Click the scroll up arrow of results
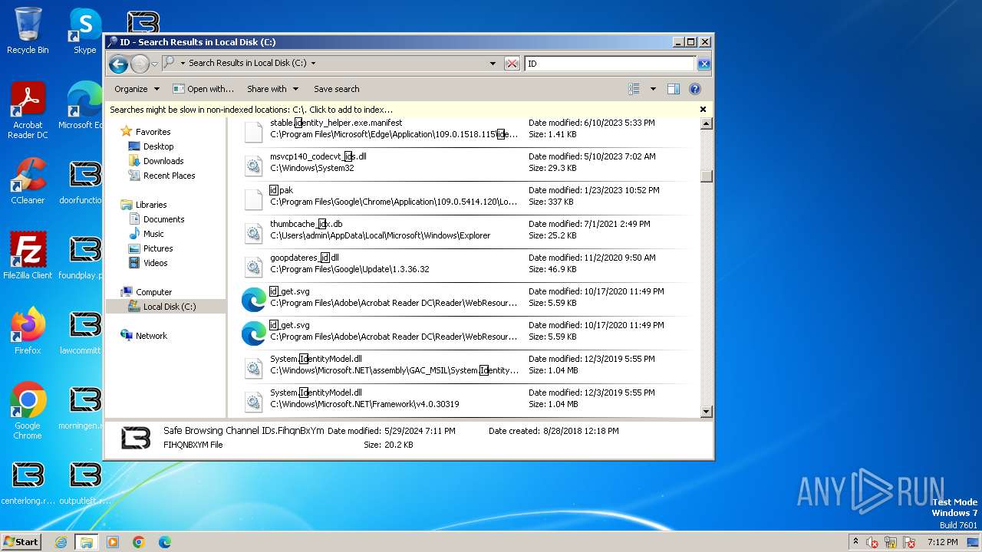982x552 pixels. coord(707,123)
